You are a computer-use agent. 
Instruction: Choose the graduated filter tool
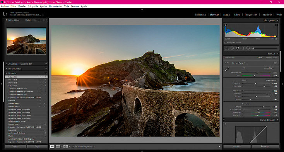click(243, 48)
